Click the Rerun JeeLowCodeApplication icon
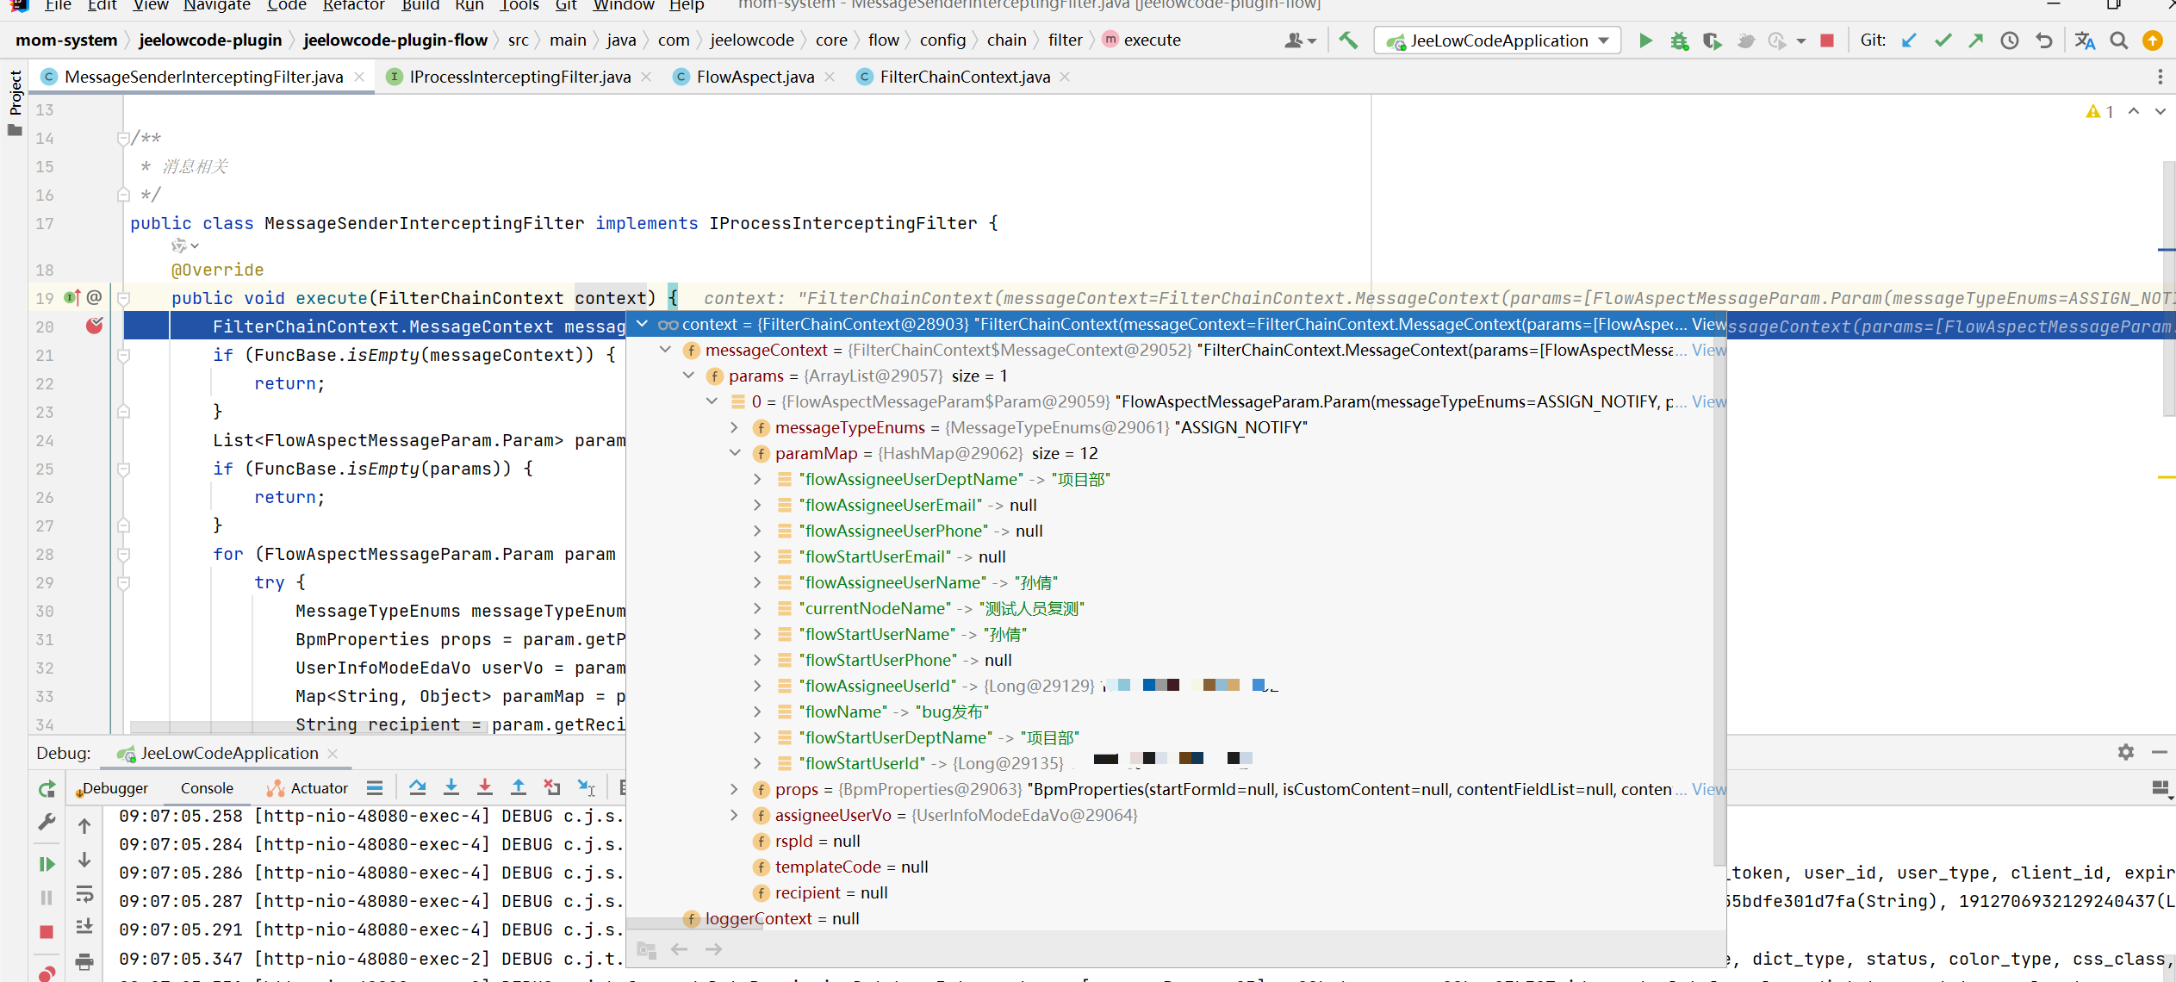 click(x=47, y=788)
